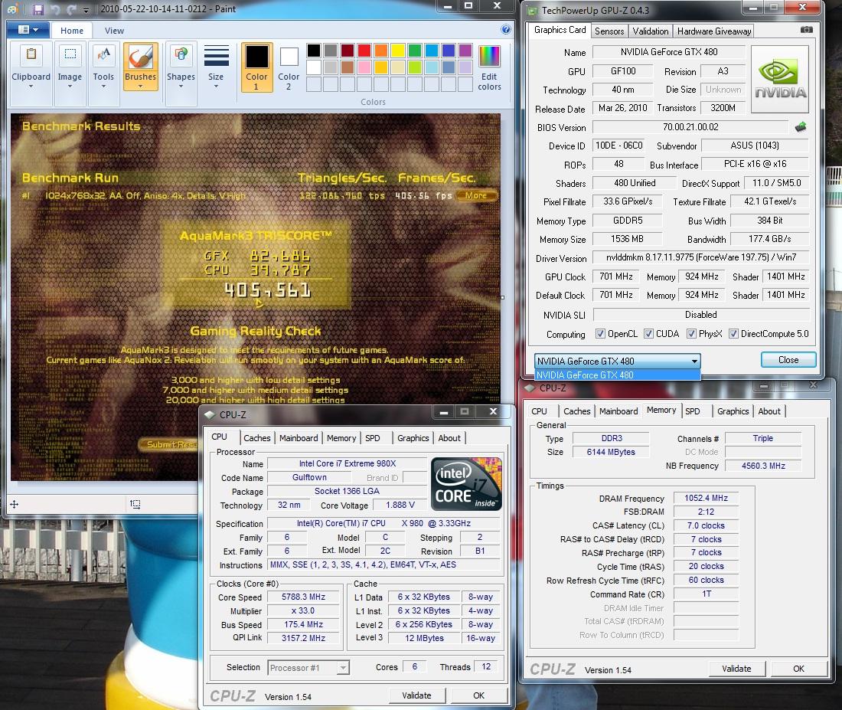Expand the Clipboard dropdown arrow
Viewport: 842px width, 710px height.
point(31,86)
